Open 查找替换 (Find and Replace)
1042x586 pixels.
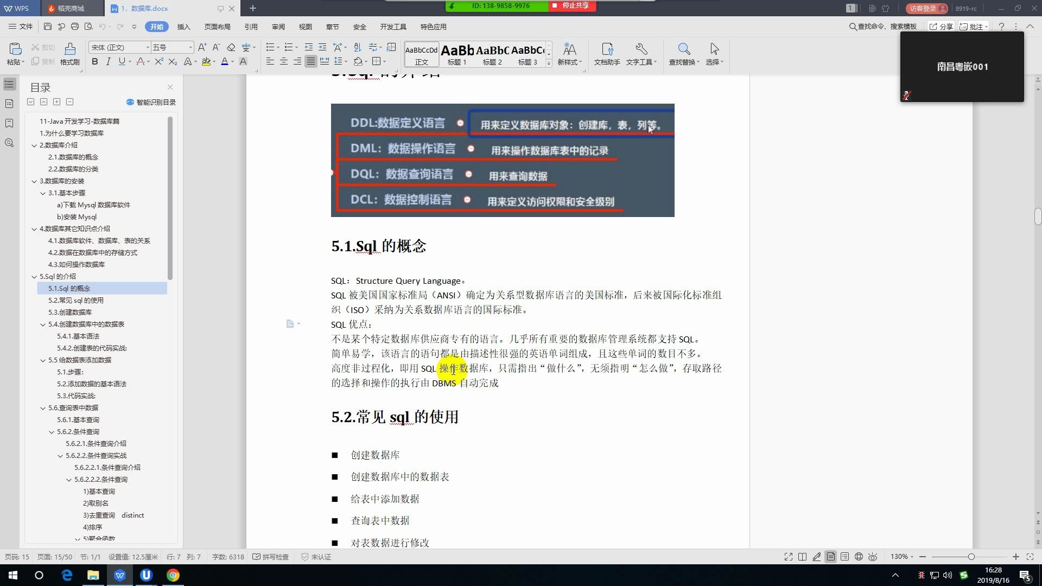684,54
